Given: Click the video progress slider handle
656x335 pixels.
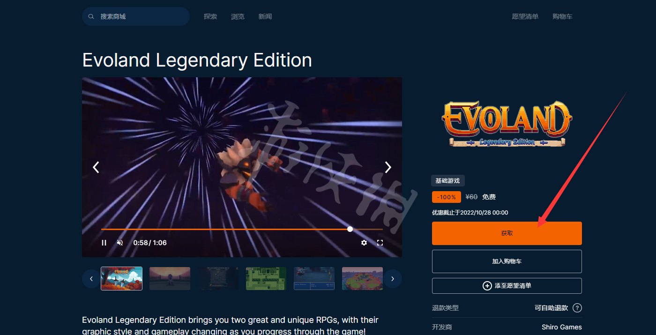Looking at the screenshot, I should (x=350, y=229).
